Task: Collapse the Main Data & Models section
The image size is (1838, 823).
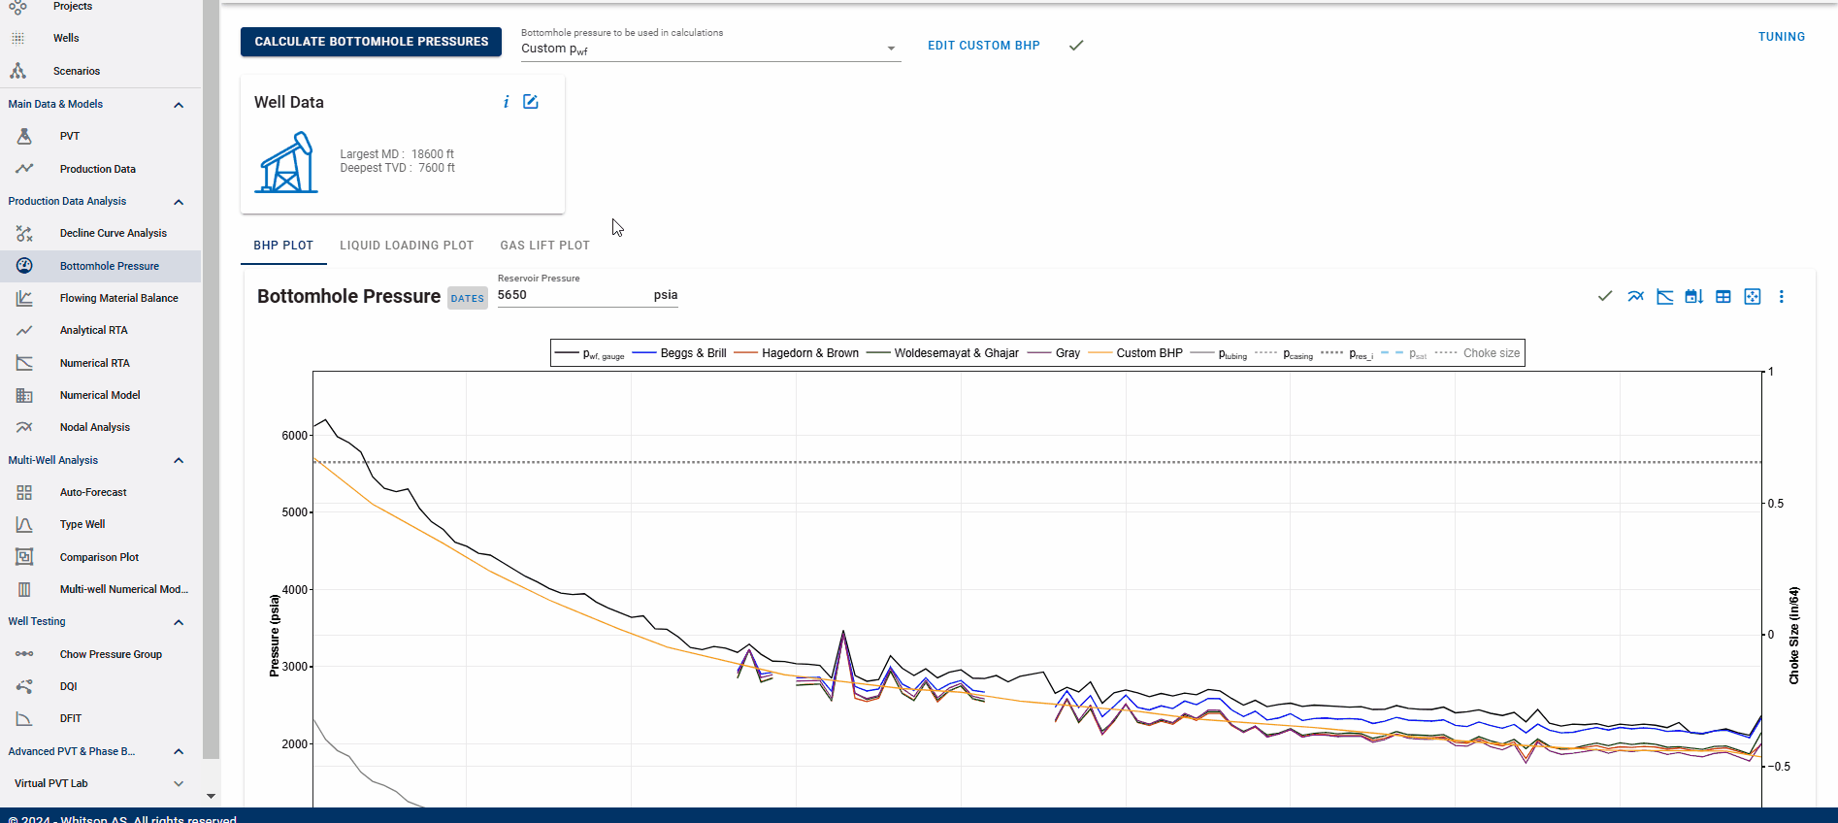Action: pos(179,105)
